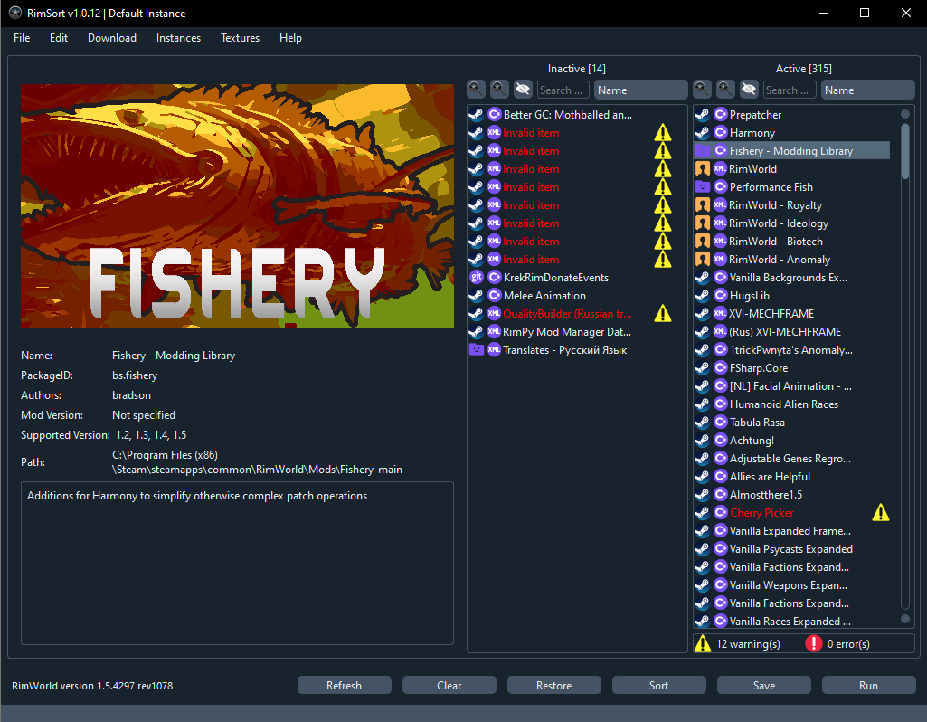
Task: Click the RimSort app icon in the title bar
Action: tap(15, 13)
